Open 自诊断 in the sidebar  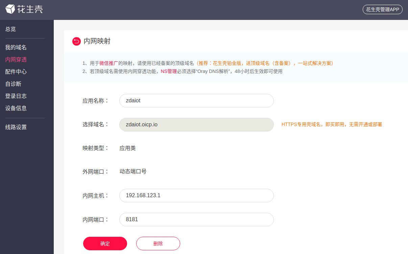(x=13, y=84)
